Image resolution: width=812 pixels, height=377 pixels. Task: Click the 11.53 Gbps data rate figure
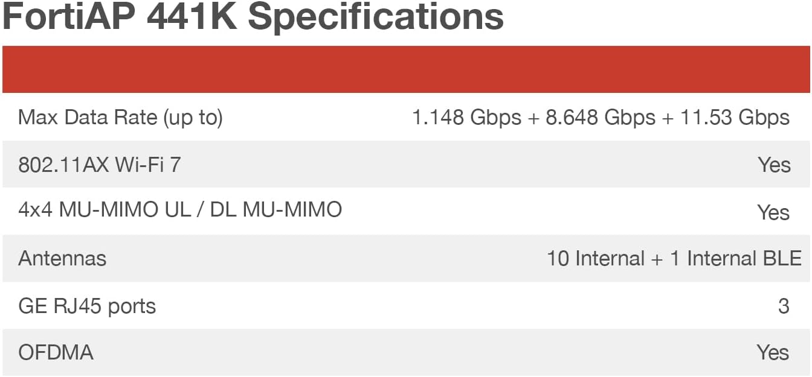(x=735, y=117)
